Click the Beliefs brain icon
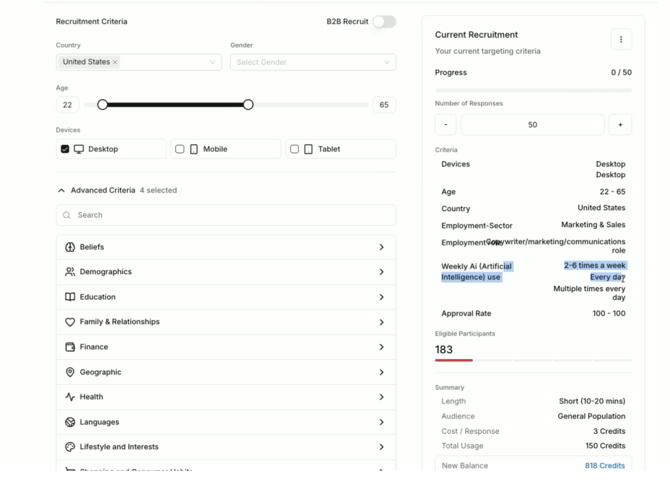The image size is (670, 484). point(70,247)
